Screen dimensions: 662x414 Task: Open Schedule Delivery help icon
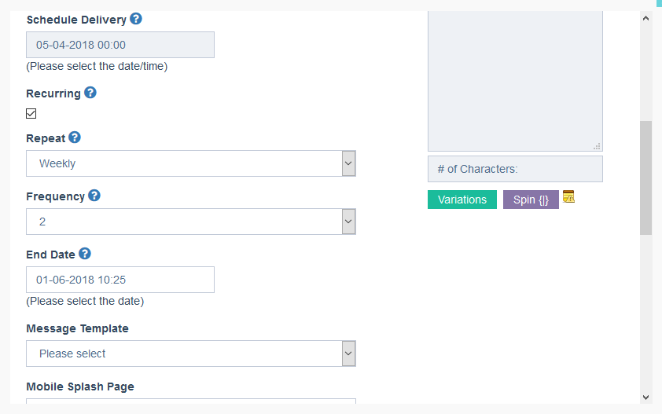136,19
